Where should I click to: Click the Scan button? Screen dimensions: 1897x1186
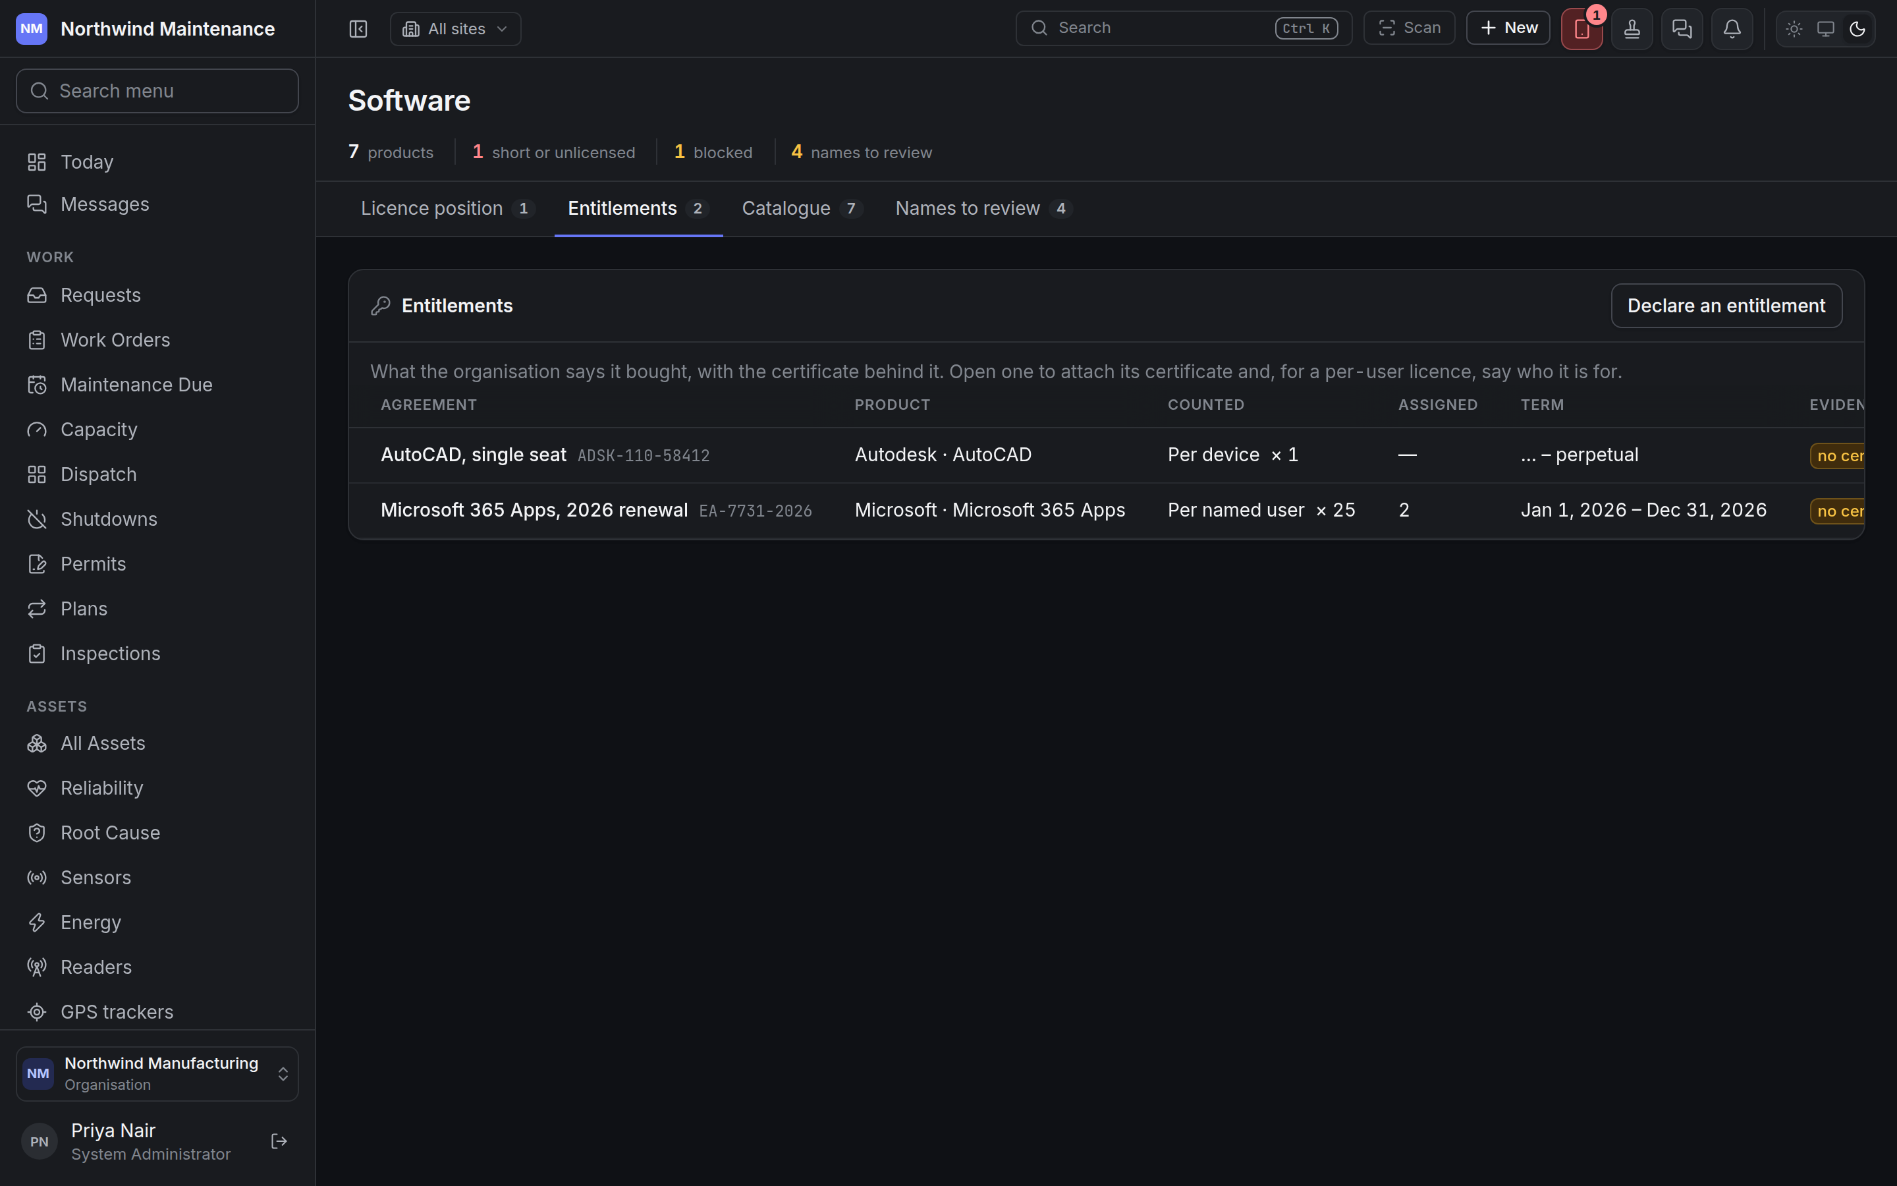pos(1410,28)
